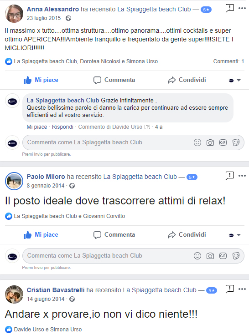
Task: Open sticker picker under Paolo Miloro review
Action: pos(236,256)
